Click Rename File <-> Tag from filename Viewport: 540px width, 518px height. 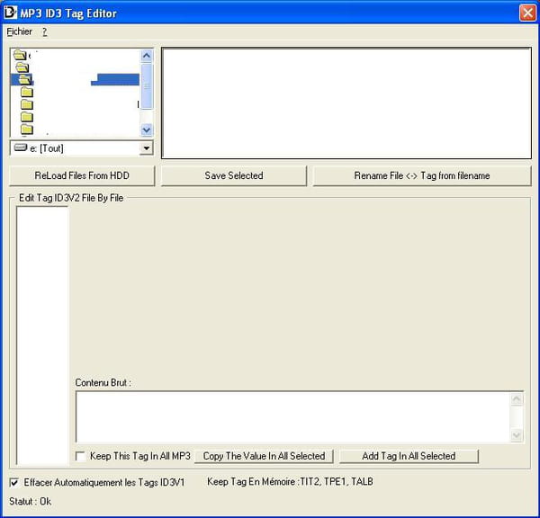(x=422, y=176)
